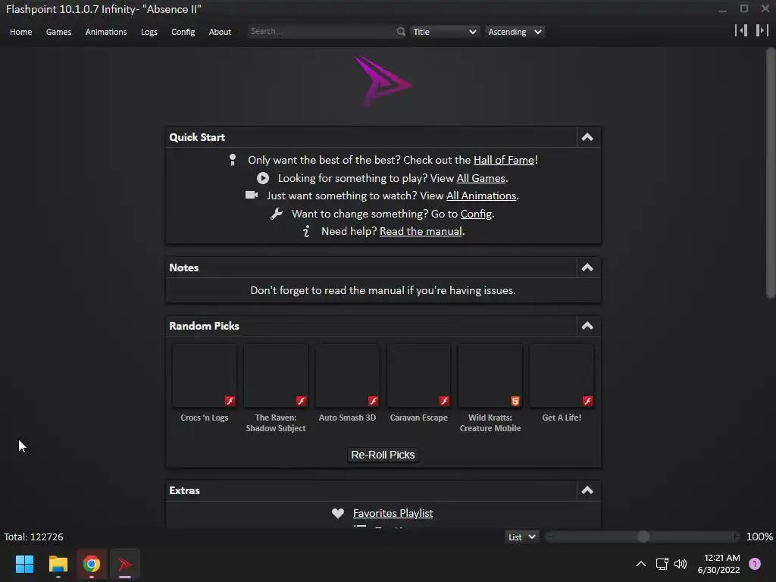The image size is (776, 582).
Task: Open the Ascending order dropdown
Action: pos(515,32)
